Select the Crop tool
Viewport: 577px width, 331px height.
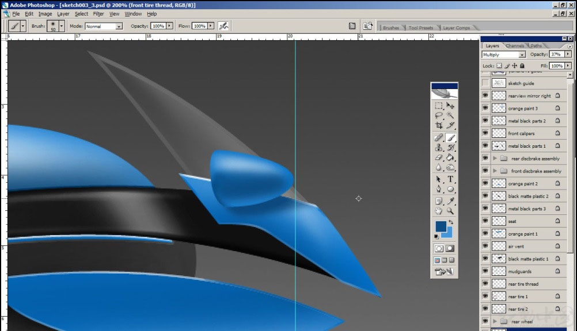439,125
